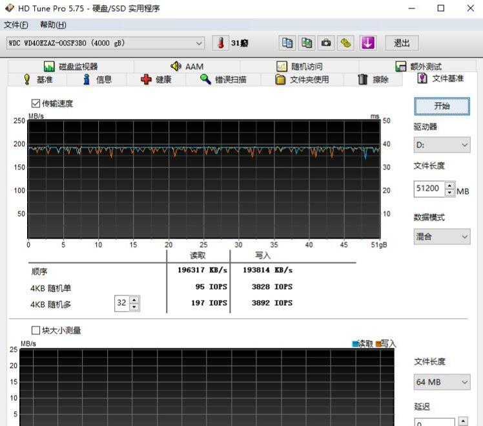Copy info to clipboard icon
The width and height of the screenshot is (483, 426).
[287, 43]
